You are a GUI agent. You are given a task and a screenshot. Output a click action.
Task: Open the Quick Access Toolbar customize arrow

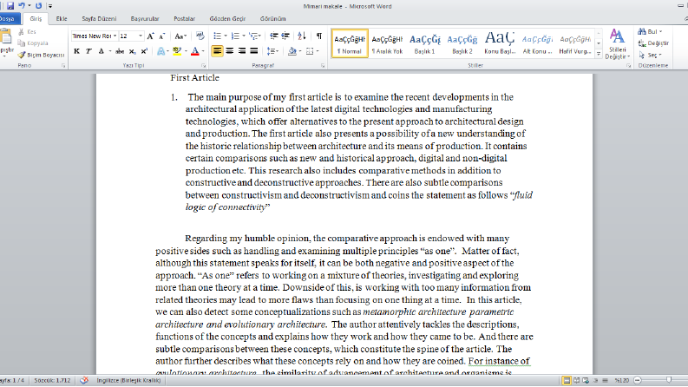pyautogui.click(x=50, y=6)
